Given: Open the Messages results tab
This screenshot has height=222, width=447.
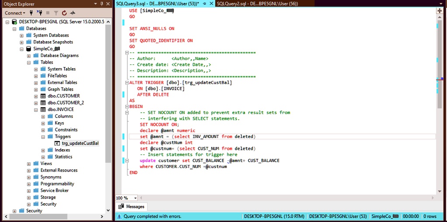Looking at the screenshot, I should (x=131, y=206).
